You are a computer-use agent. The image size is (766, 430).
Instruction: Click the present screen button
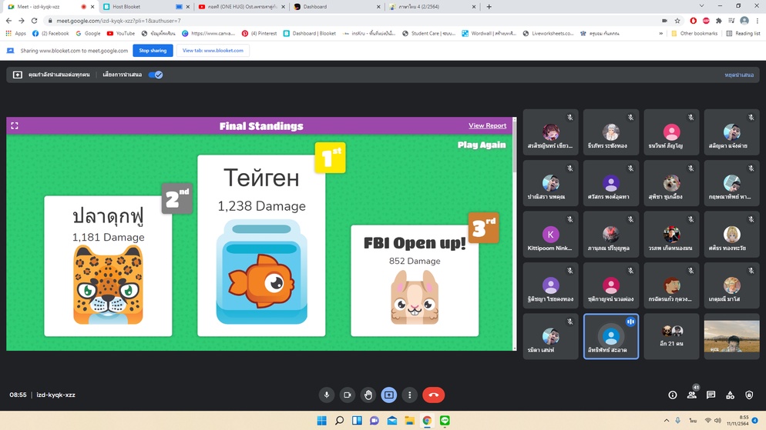pos(389,395)
